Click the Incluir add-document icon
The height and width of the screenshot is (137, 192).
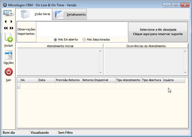(9, 37)
